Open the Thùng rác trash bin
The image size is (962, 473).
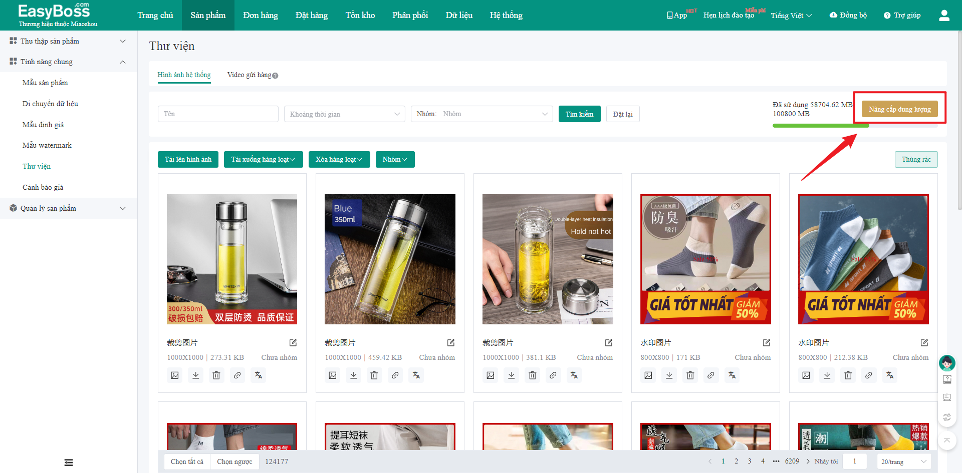(x=916, y=159)
